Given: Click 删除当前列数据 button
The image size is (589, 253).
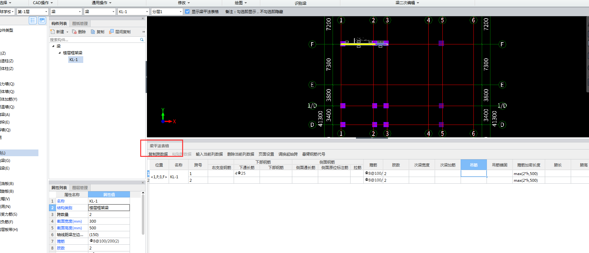Looking at the screenshot, I should (241, 154).
